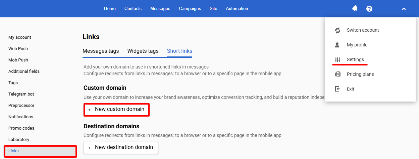Click text 'Add your own domain to use in shortened links'
This screenshot has height=159, width=419.
coord(131,67)
